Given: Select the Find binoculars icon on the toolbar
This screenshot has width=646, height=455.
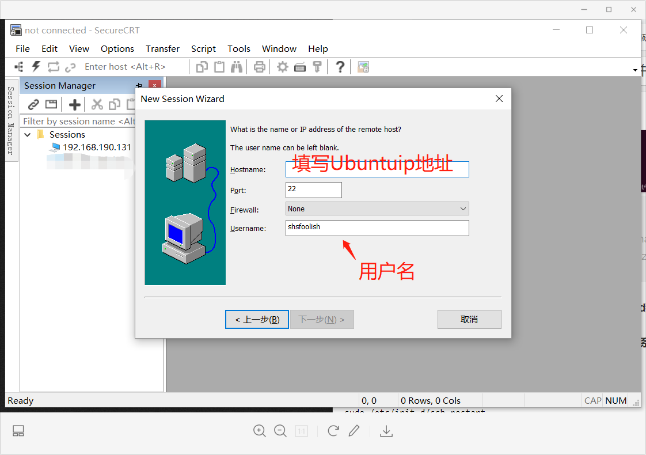Looking at the screenshot, I should tap(237, 66).
